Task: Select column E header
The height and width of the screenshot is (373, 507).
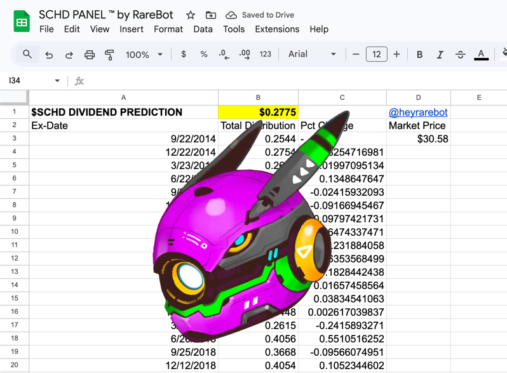Action: 479,97
